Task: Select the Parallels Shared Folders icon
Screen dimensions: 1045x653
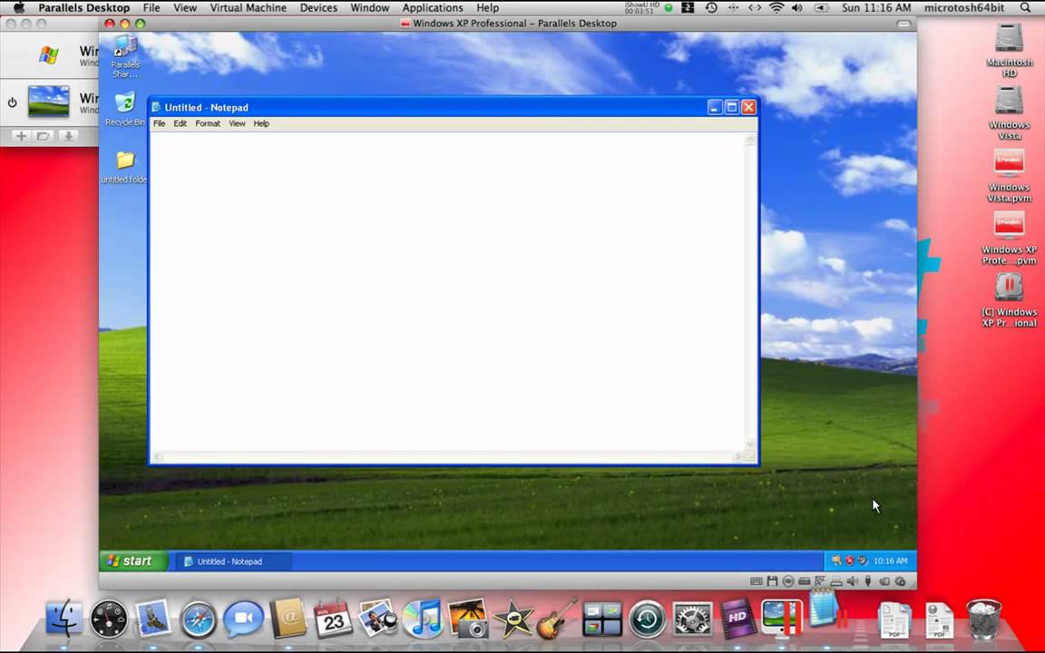Action: point(125,56)
